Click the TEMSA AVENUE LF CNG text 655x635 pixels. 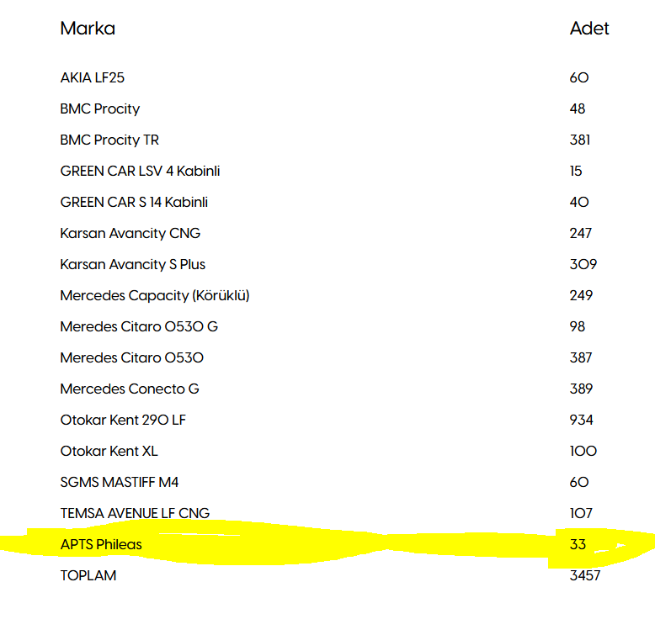coord(135,513)
